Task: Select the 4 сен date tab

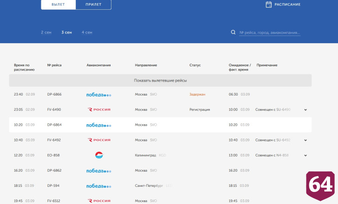Action: point(87,32)
